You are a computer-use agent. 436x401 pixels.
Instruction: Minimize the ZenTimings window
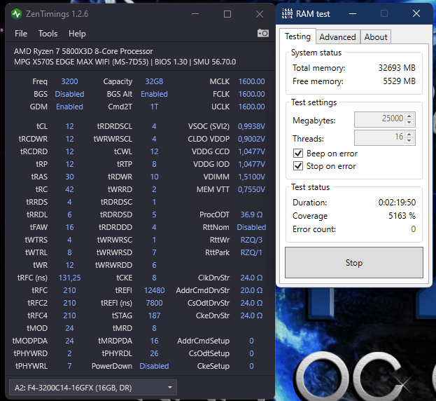coord(195,14)
